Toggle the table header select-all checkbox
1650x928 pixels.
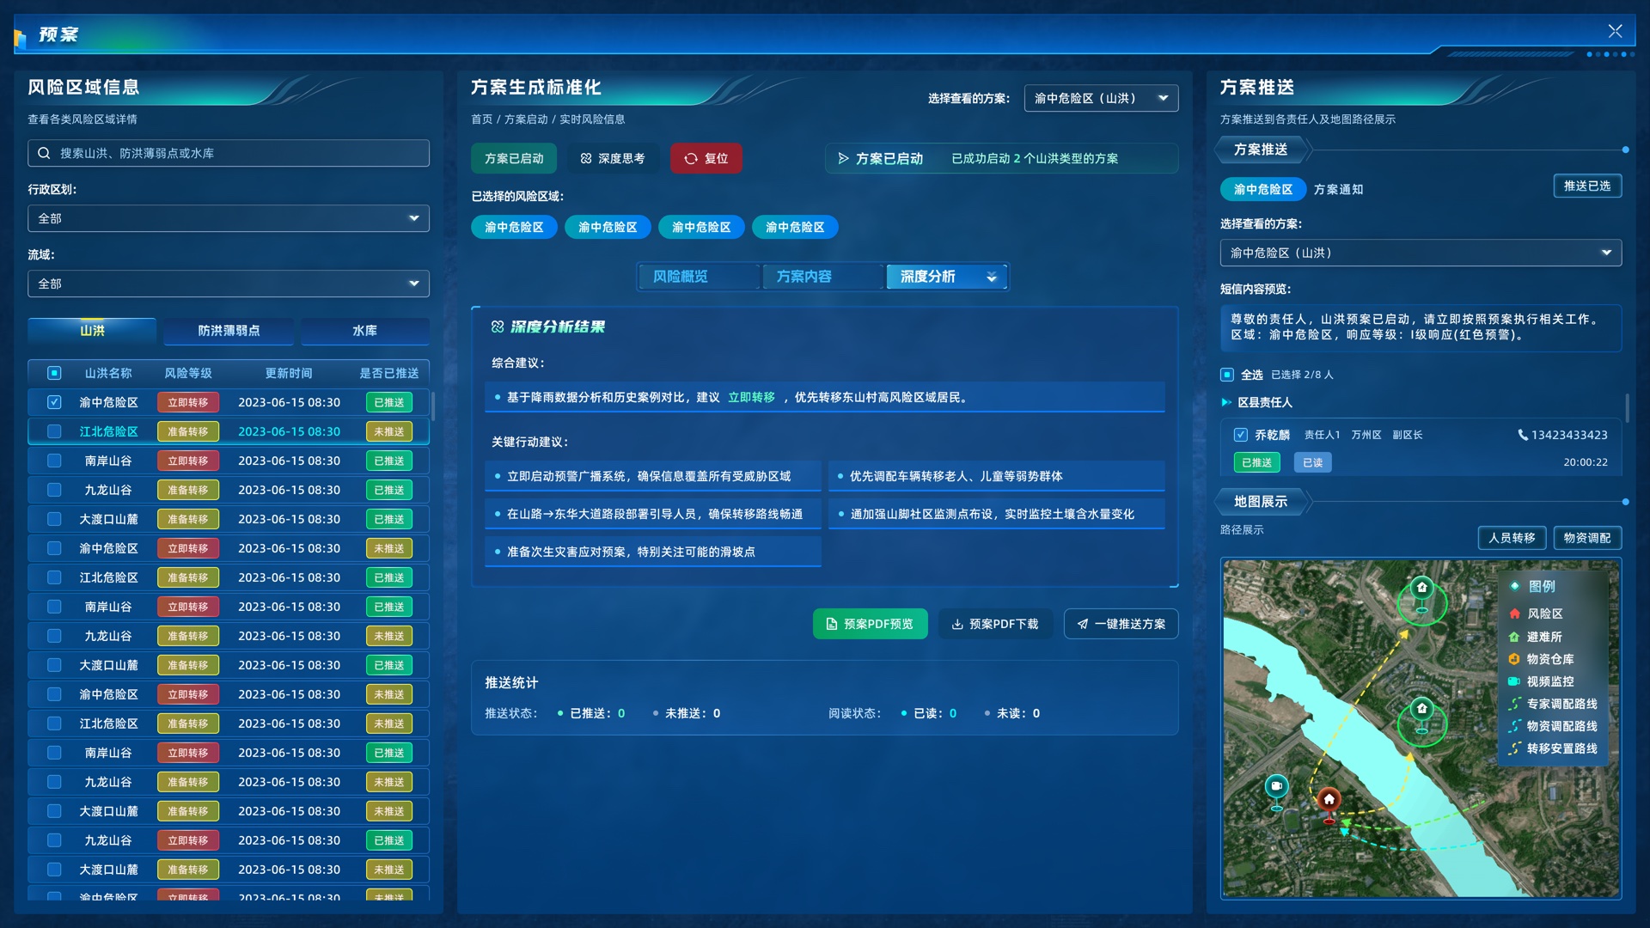coord(54,373)
